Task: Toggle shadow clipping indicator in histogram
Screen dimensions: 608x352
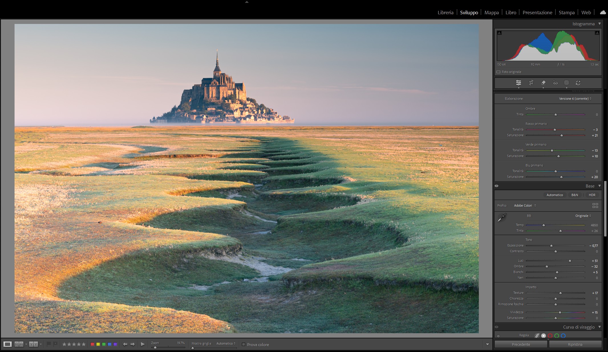Action: coord(499,33)
